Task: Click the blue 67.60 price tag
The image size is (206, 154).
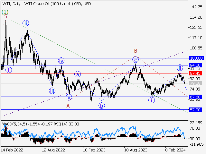Action: point(195,97)
